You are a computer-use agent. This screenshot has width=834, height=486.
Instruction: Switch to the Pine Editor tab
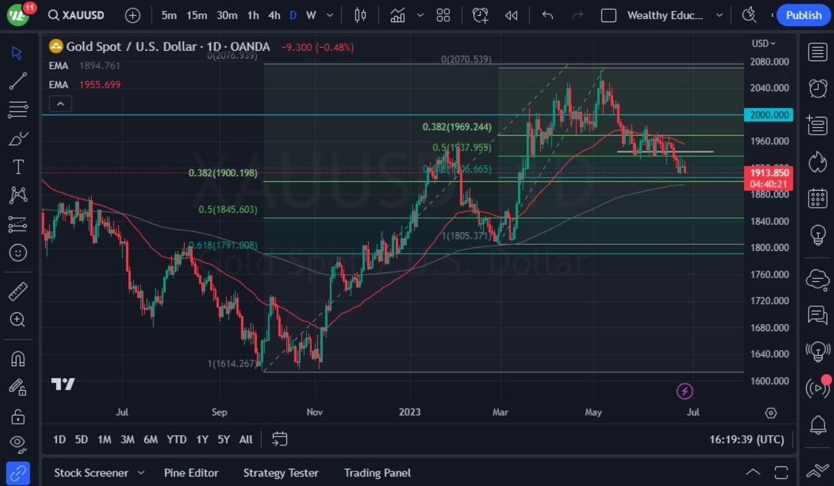[x=191, y=473]
